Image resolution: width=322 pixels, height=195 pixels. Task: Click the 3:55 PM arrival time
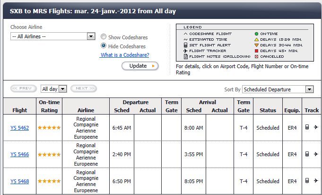[x=193, y=154]
